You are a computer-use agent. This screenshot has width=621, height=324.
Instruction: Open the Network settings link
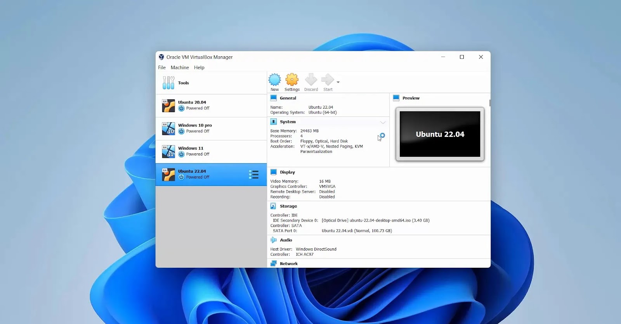289,264
